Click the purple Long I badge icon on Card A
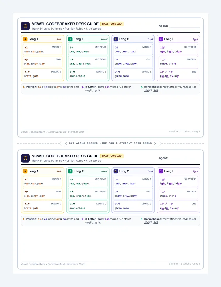This screenshot has width=221, height=287. pos(161,39)
